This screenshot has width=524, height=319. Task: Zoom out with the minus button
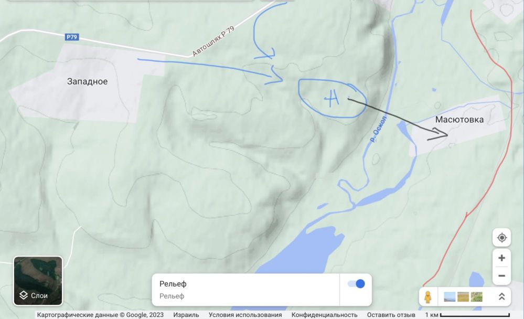click(x=501, y=276)
